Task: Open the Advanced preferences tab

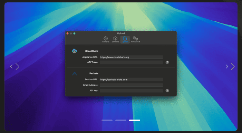Action: coord(135,40)
